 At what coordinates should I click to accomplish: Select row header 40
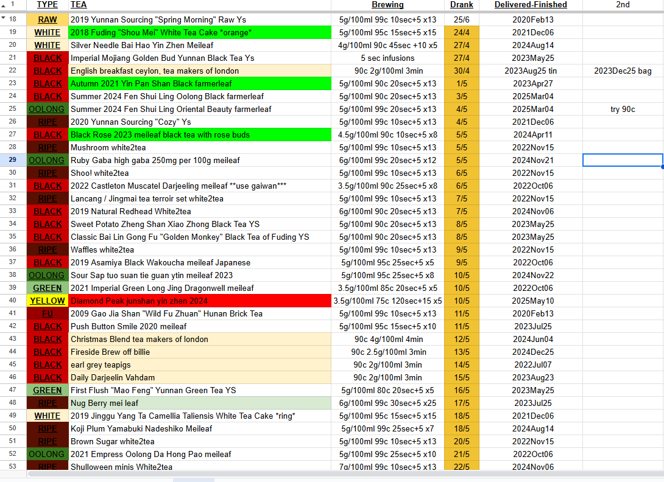(13, 301)
